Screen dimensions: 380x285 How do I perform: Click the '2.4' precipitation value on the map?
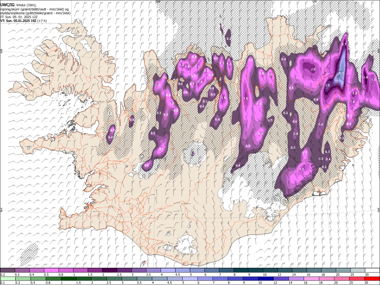point(365,77)
